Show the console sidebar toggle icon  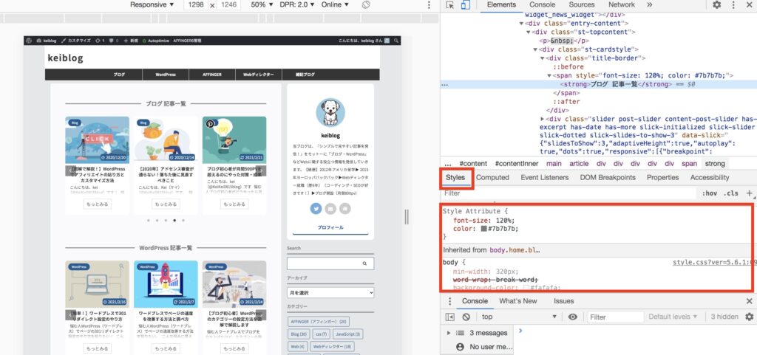(449, 317)
